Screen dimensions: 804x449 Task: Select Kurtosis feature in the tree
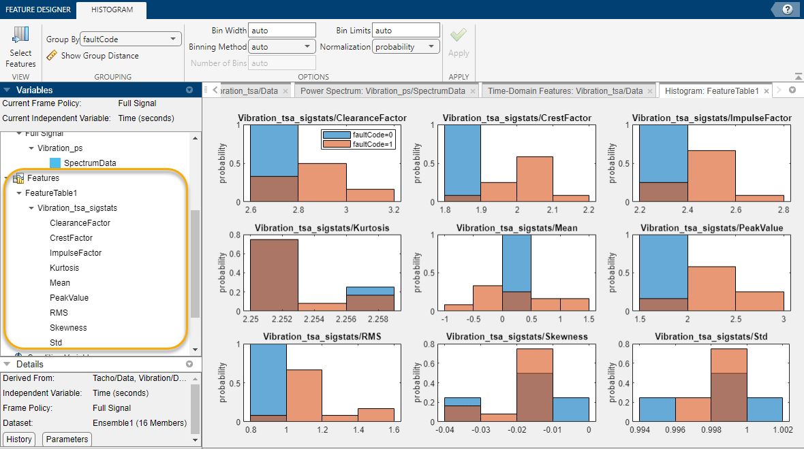(x=64, y=268)
